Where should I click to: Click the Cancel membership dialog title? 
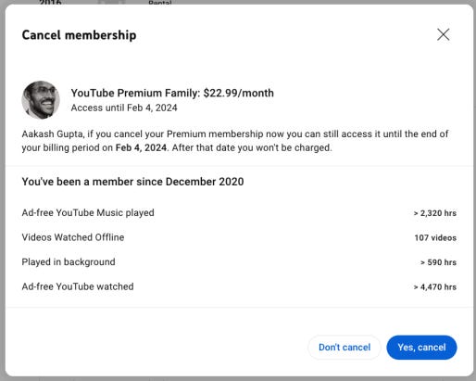pyautogui.click(x=79, y=35)
